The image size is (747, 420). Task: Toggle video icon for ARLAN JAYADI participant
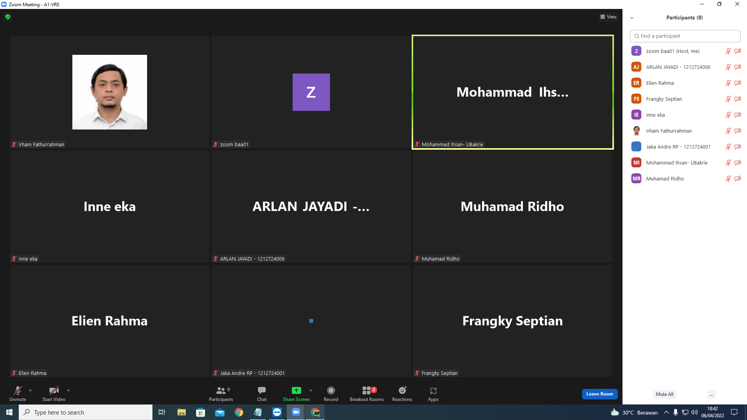point(738,67)
